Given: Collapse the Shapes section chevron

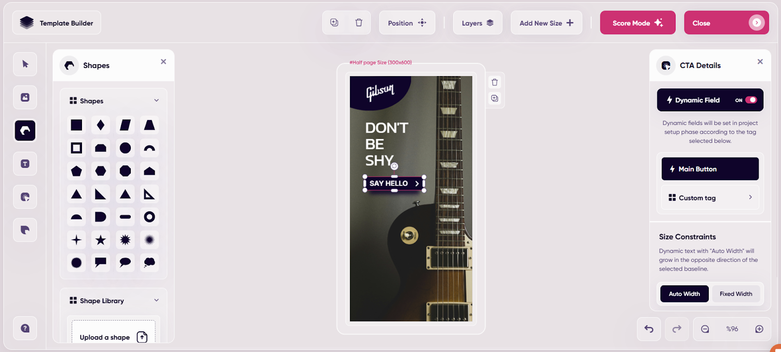Looking at the screenshot, I should 156,101.
